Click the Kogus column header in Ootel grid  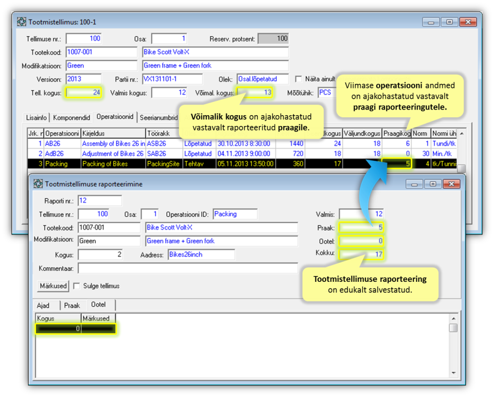58,318
